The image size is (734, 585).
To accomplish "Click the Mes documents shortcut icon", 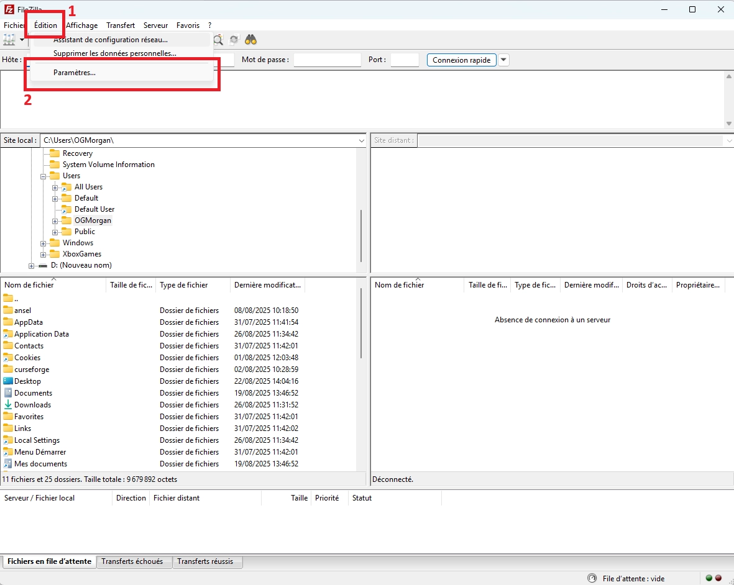I will (x=8, y=463).
